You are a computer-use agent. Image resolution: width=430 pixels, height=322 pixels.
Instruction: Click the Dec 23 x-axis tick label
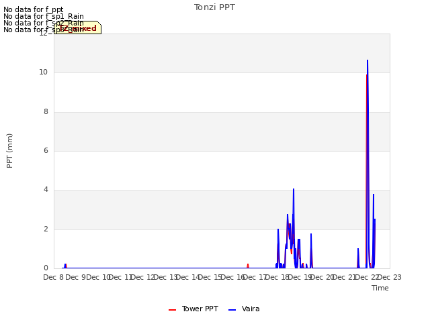(389, 277)
